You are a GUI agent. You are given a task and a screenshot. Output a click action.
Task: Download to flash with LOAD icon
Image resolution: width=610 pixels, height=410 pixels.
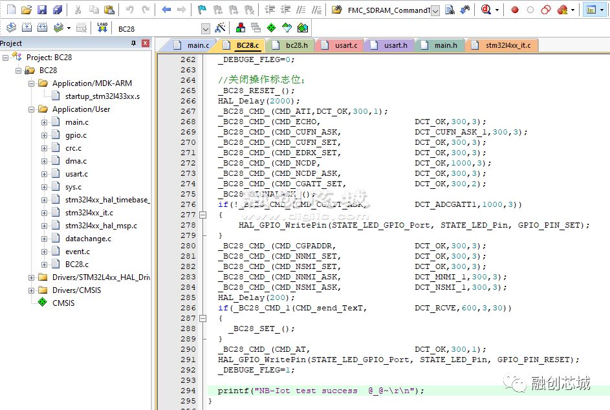tap(102, 28)
